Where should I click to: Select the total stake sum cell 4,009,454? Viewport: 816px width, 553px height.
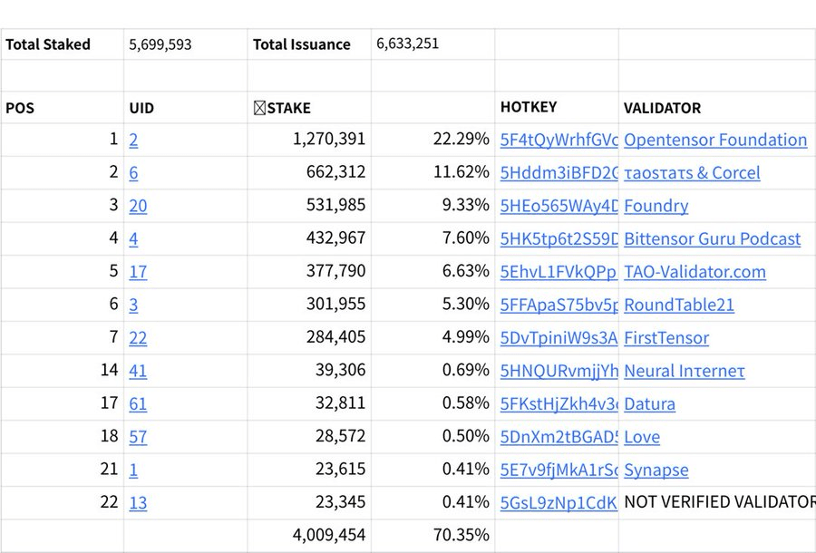tap(309, 535)
